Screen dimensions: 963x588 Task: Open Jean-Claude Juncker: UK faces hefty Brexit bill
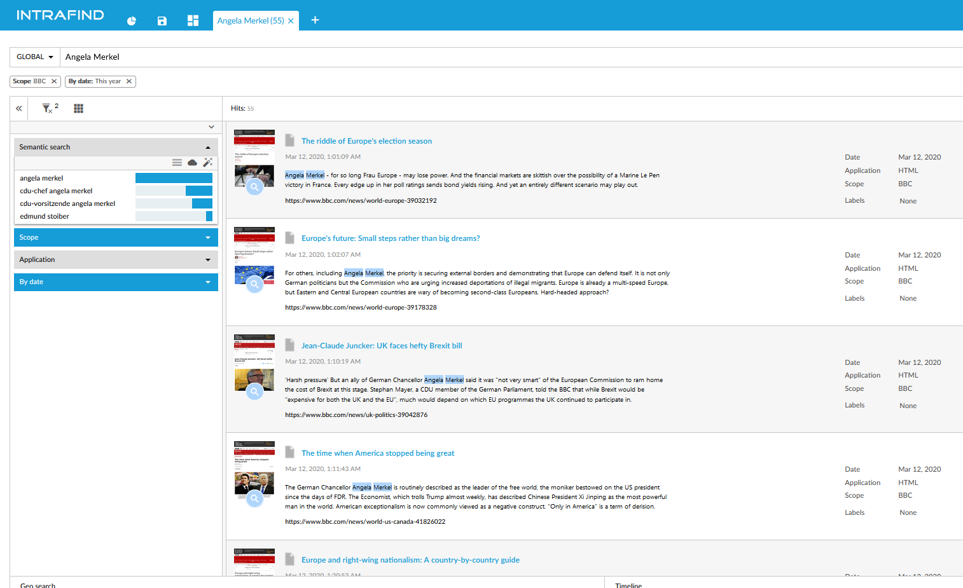382,346
